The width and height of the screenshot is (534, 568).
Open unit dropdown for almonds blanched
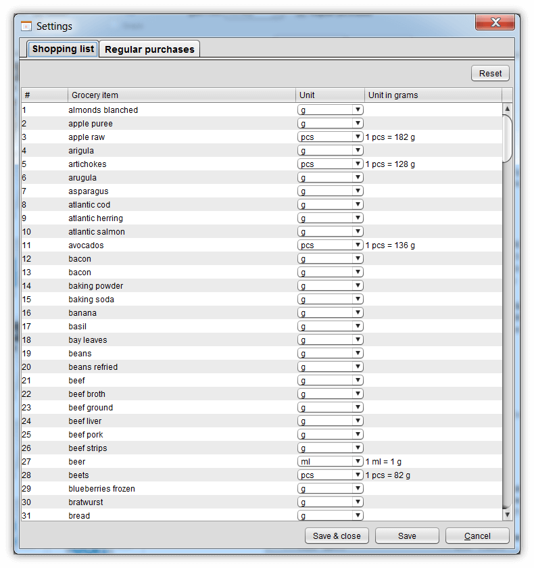point(331,110)
